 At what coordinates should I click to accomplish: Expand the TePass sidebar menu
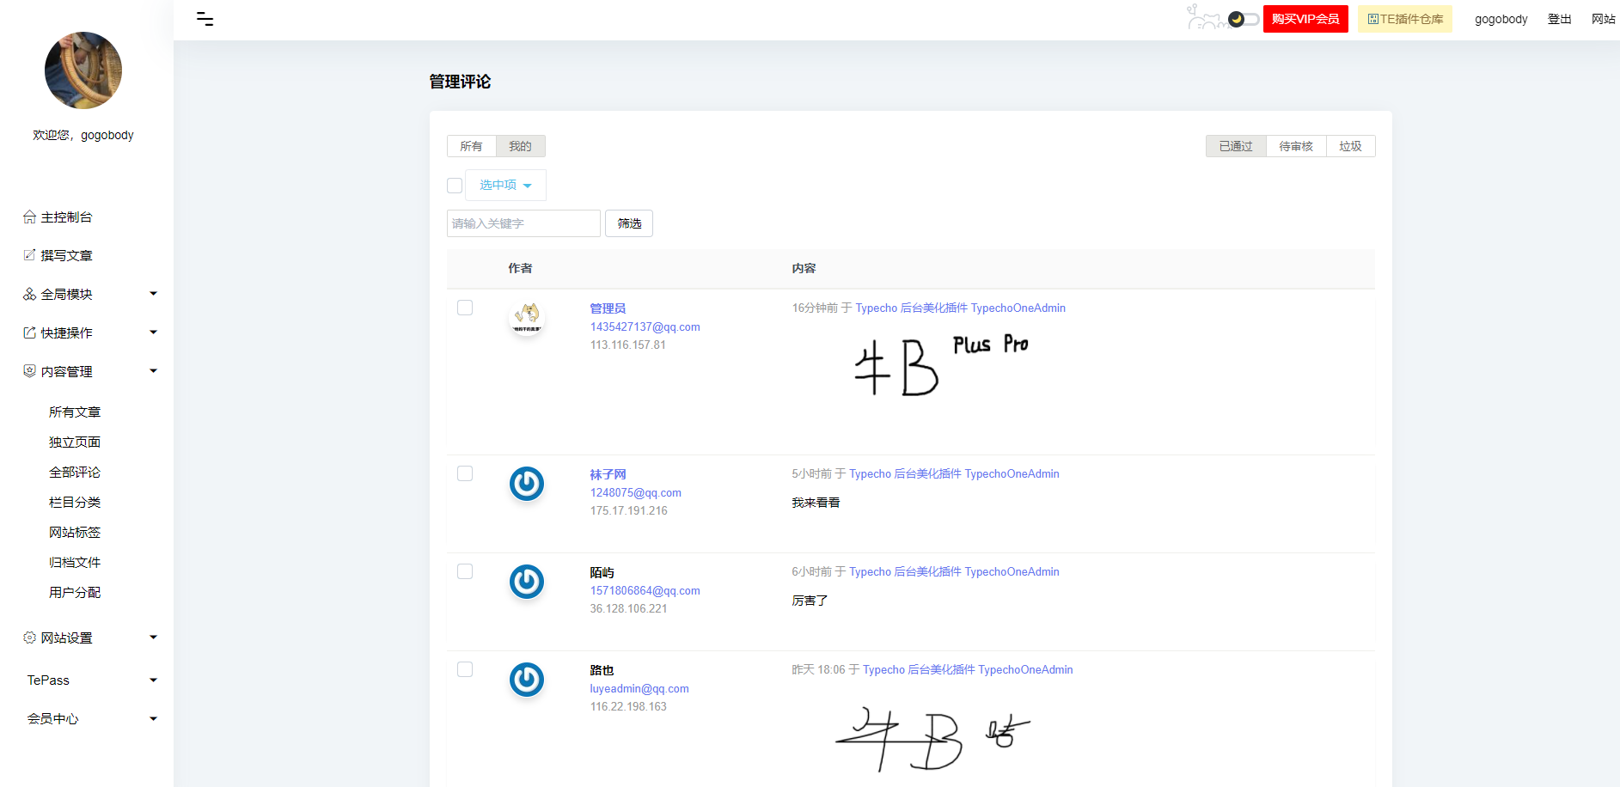90,680
